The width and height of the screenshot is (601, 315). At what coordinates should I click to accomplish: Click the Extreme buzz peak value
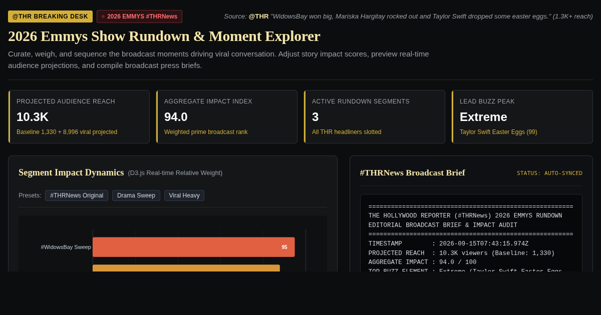point(483,117)
